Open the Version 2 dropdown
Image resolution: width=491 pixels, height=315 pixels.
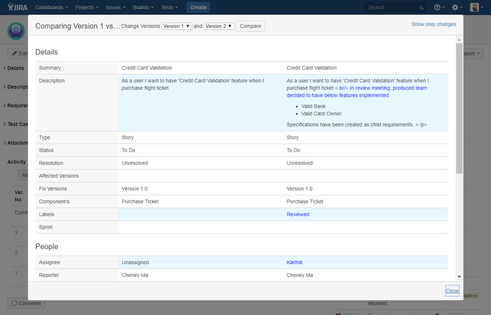click(219, 26)
